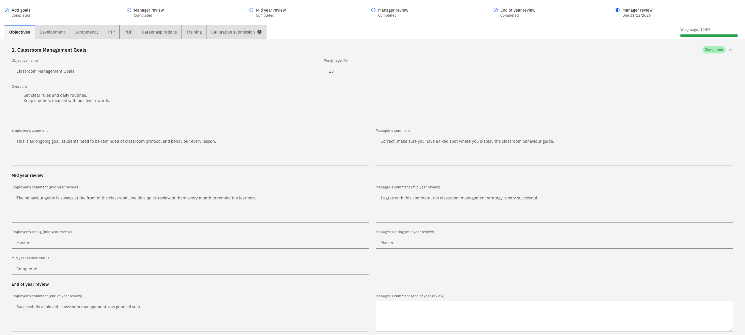The height and width of the screenshot is (335, 745).
Task: Switch to the Objectives tab
Action: tap(20, 32)
